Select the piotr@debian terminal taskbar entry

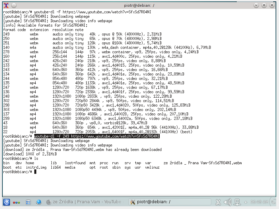click(170, 202)
